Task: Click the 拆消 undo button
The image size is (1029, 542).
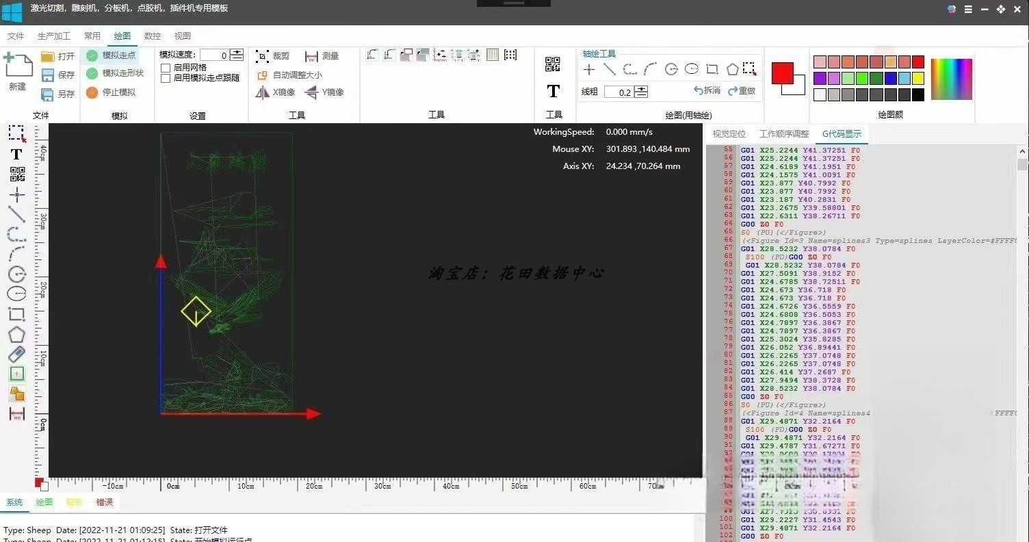Action: [x=707, y=90]
